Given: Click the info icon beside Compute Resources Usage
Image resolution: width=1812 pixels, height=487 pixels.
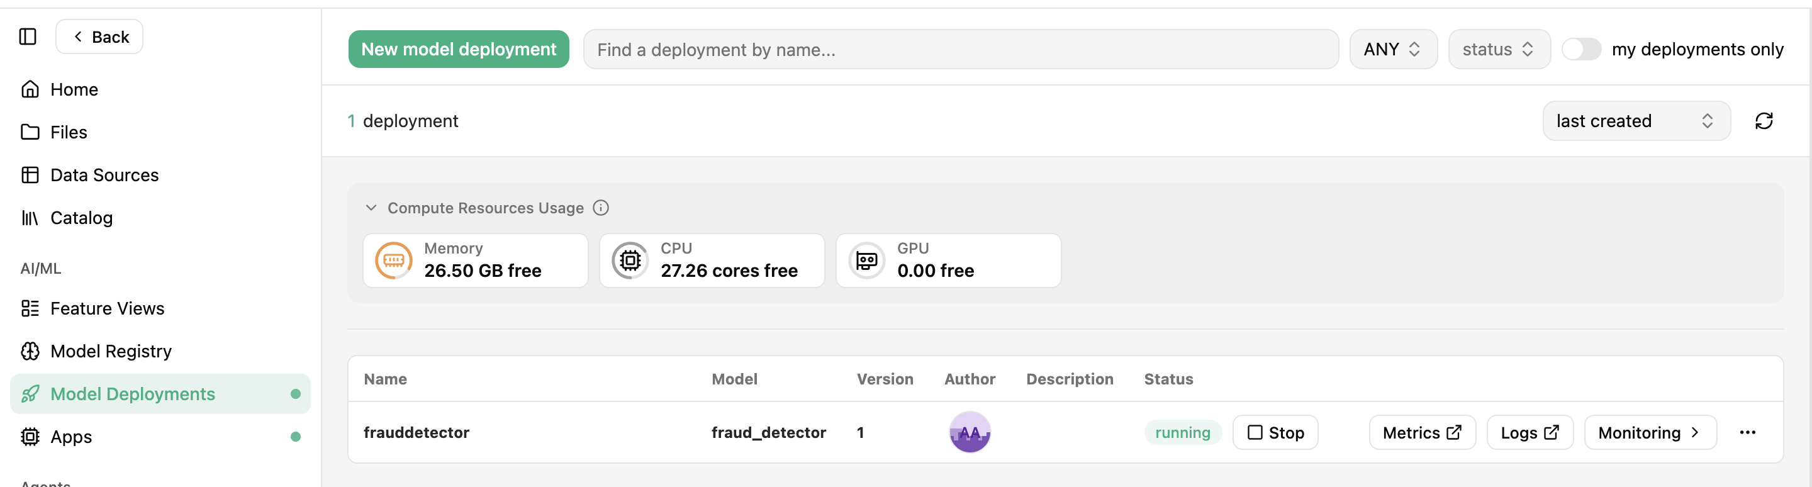Looking at the screenshot, I should point(601,208).
